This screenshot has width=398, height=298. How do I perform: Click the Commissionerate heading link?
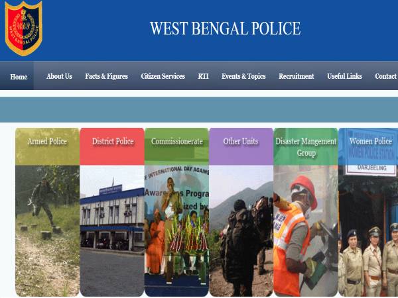tap(177, 141)
